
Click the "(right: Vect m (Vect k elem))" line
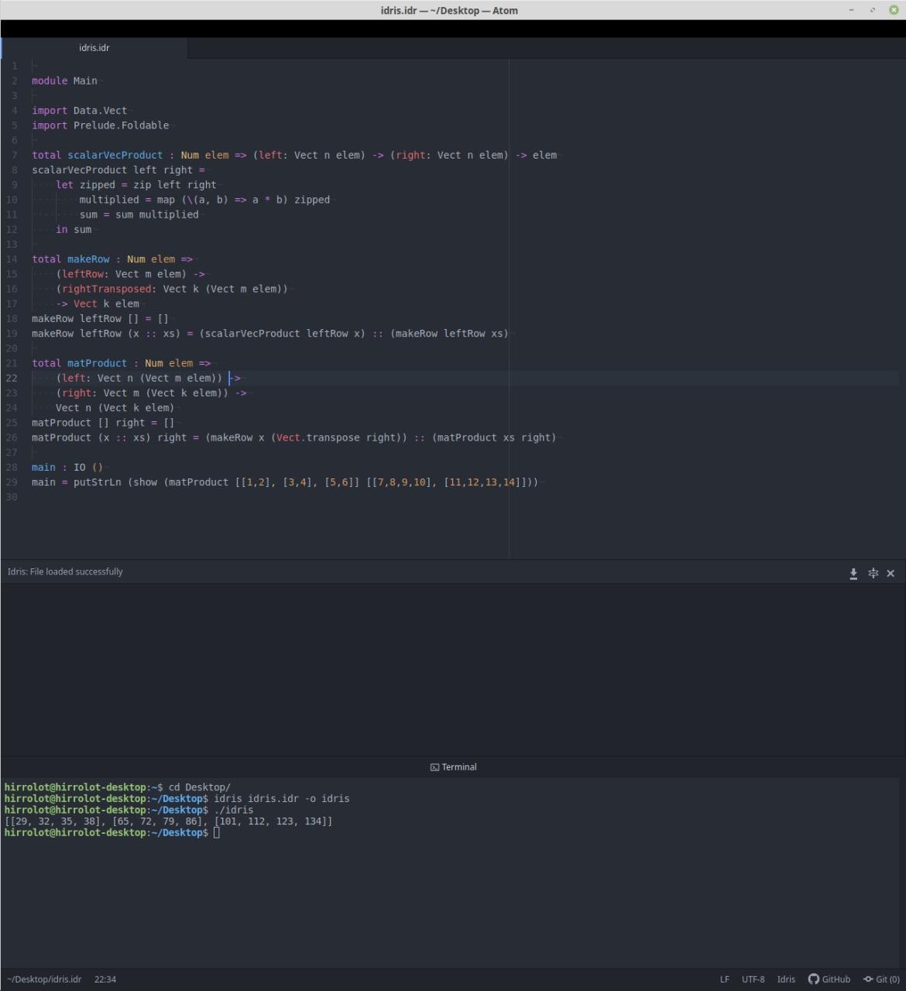(x=151, y=393)
